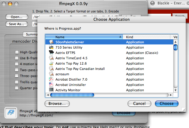
Task: Click Application (Classic) kind cell
Action: tap(142, 53)
